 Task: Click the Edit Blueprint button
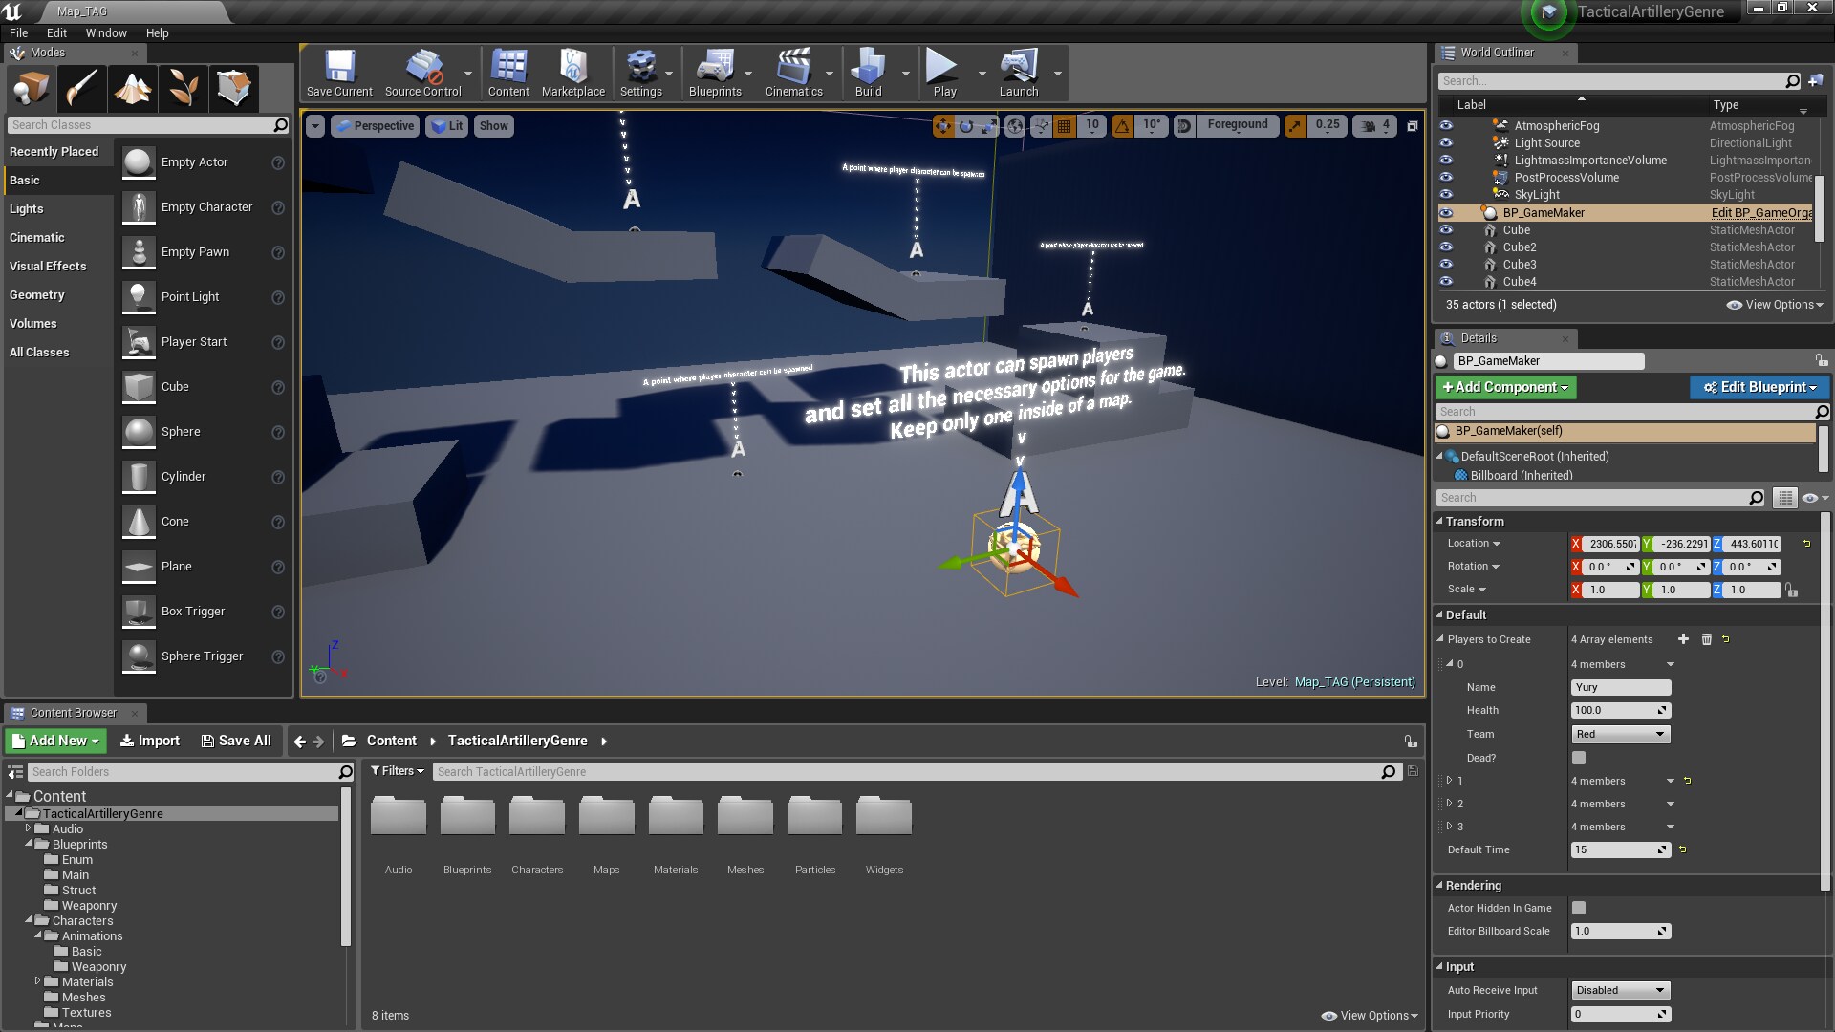point(1759,387)
